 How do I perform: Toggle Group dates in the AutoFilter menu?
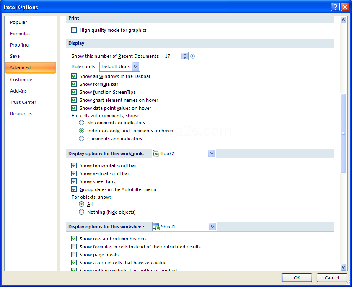pyautogui.click(x=74, y=189)
